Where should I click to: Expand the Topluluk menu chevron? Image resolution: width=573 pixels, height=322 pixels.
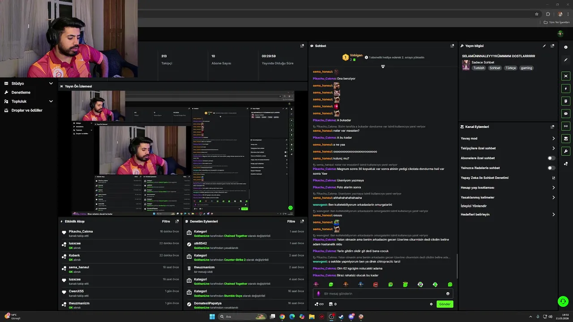[x=51, y=102]
